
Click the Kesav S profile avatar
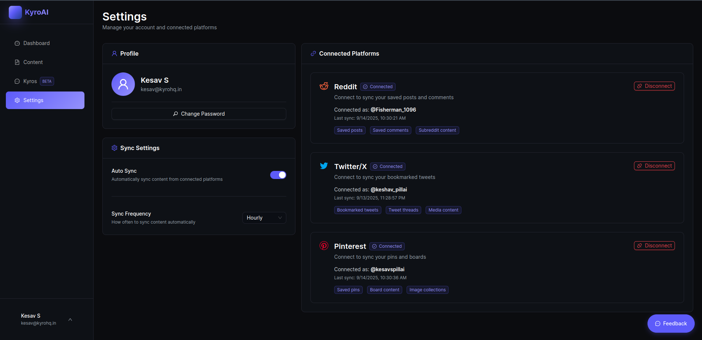[x=123, y=84]
